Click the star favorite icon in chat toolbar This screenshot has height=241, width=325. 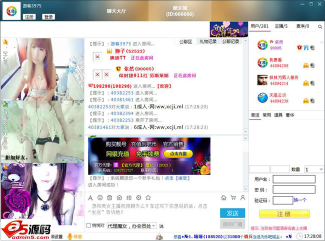click(148, 197)
